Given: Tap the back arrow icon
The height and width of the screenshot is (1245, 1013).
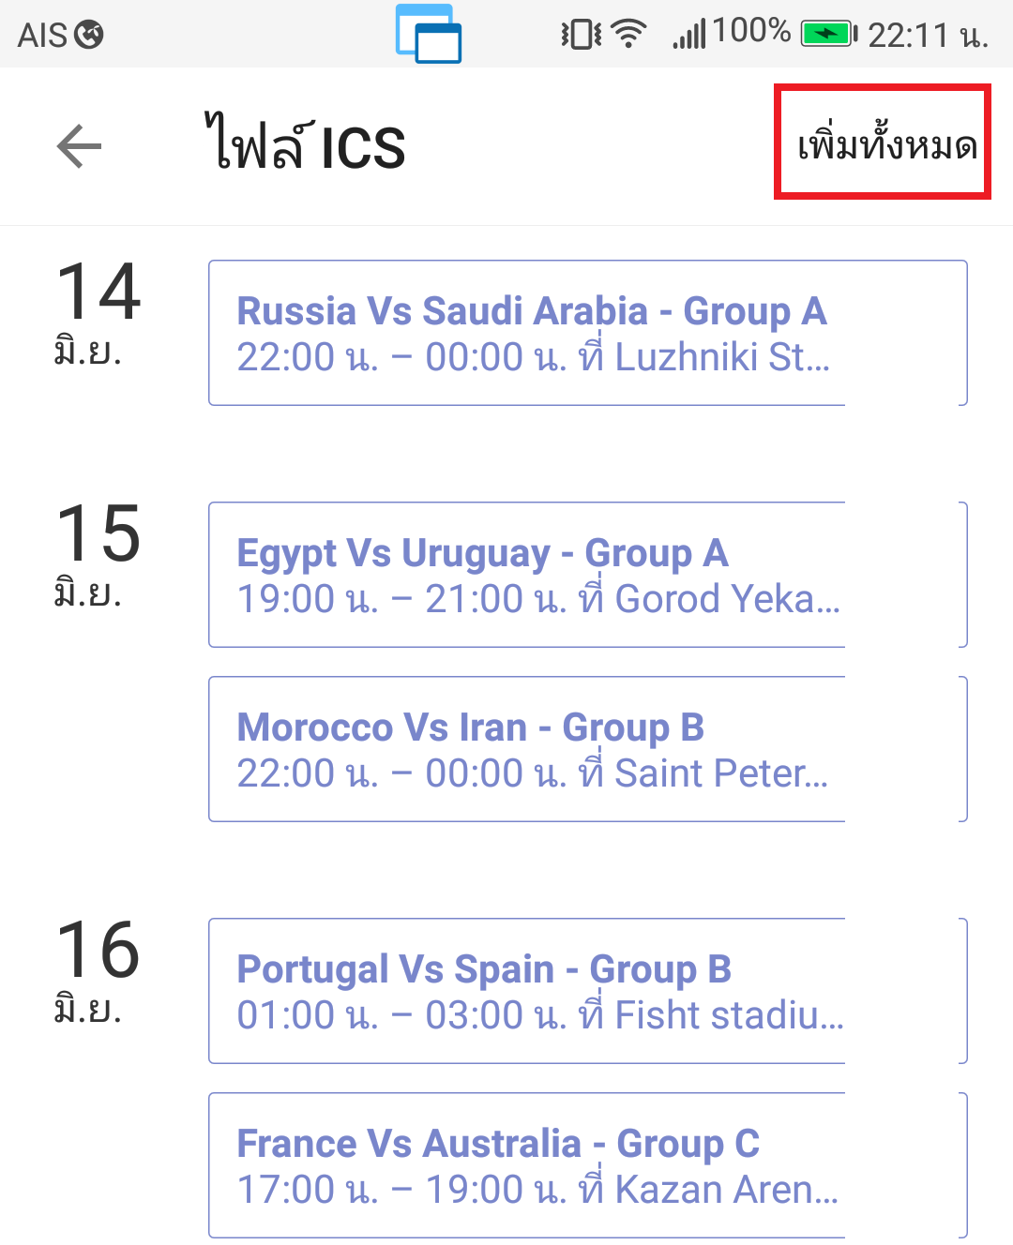Looking at the screenshot, I should pos(80,147).
